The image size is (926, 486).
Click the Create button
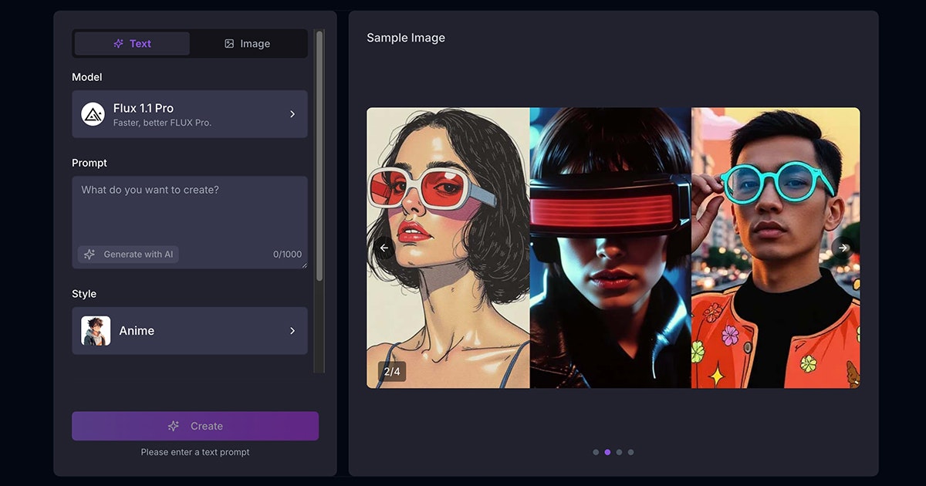click(x=195, y=426)
